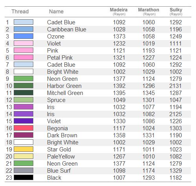Screen dimensions: 196x186
Task: Click the Thread column header
Action: (20, 11)
